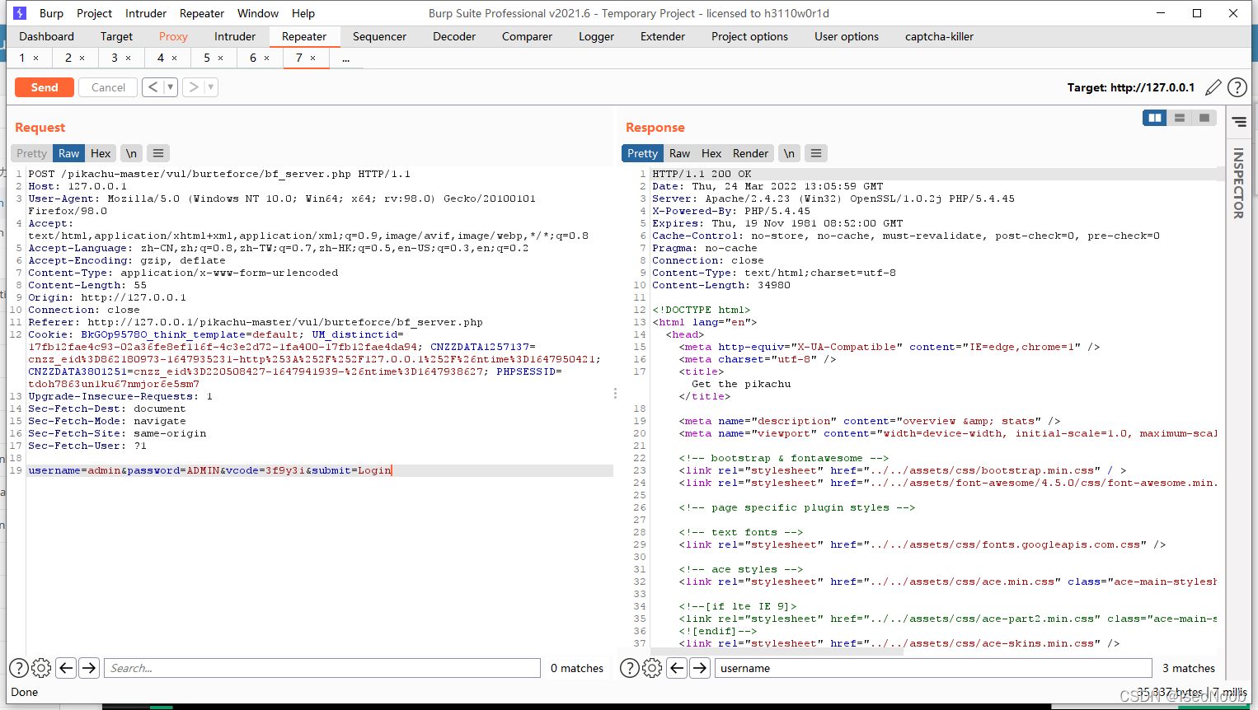Open the previous-history dropdown arrow
The height and width of the screenshot is (710, 1258).
point(171,86)
